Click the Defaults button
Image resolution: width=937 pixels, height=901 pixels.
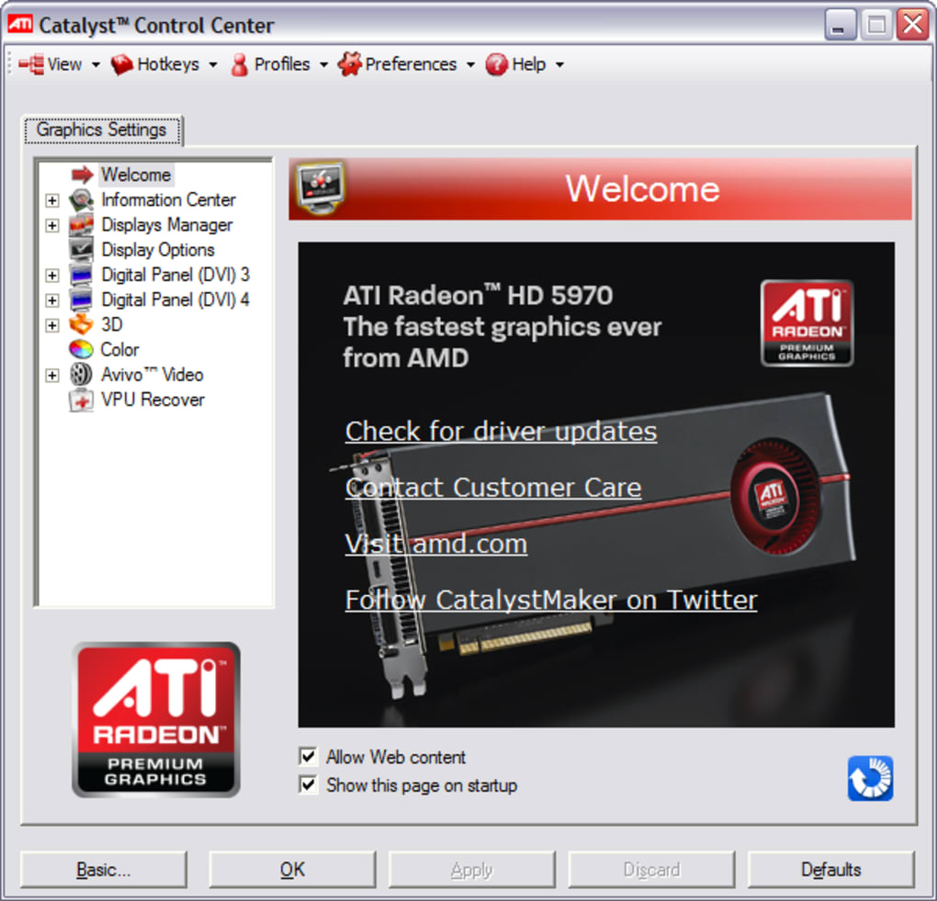coord(830,870)
